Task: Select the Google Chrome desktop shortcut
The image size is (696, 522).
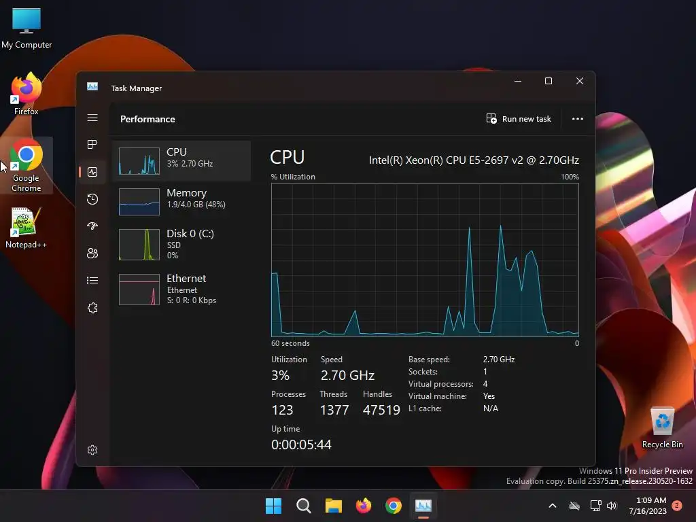Action: pyautogui.click(x=27, y=165)
